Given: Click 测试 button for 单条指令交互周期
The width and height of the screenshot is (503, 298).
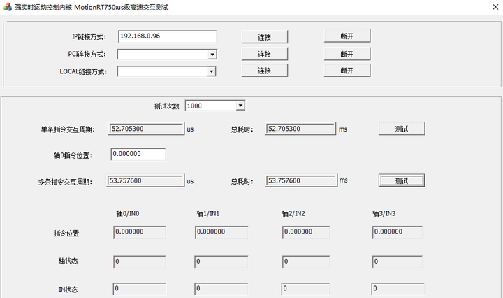Looking at the screenshot, I should click(x=402, y=129).
